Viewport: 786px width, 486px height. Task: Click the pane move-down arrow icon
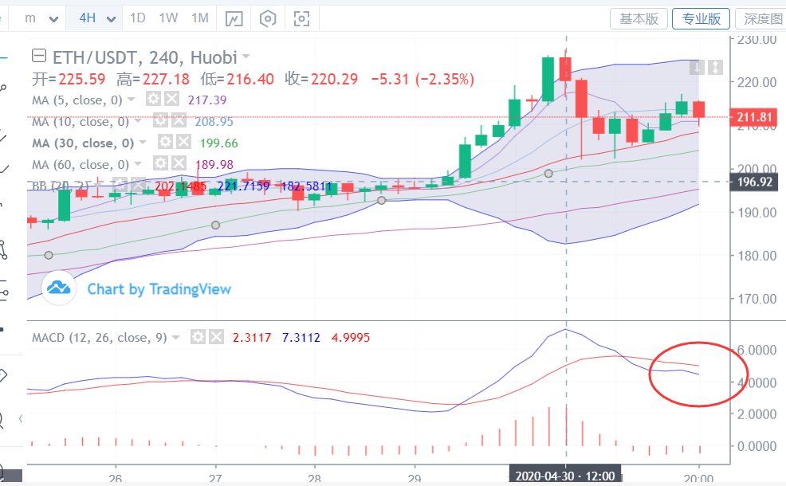click(697, 67)
